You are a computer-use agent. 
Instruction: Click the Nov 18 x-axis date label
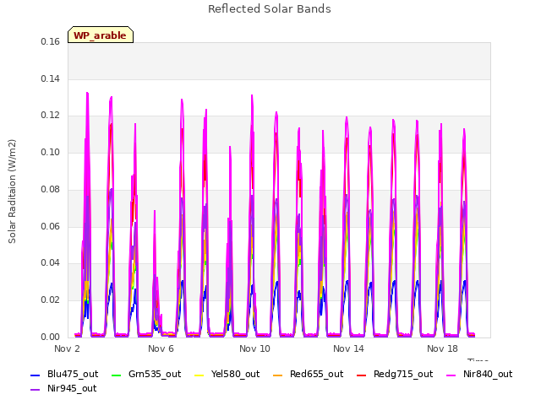point(442,348)
